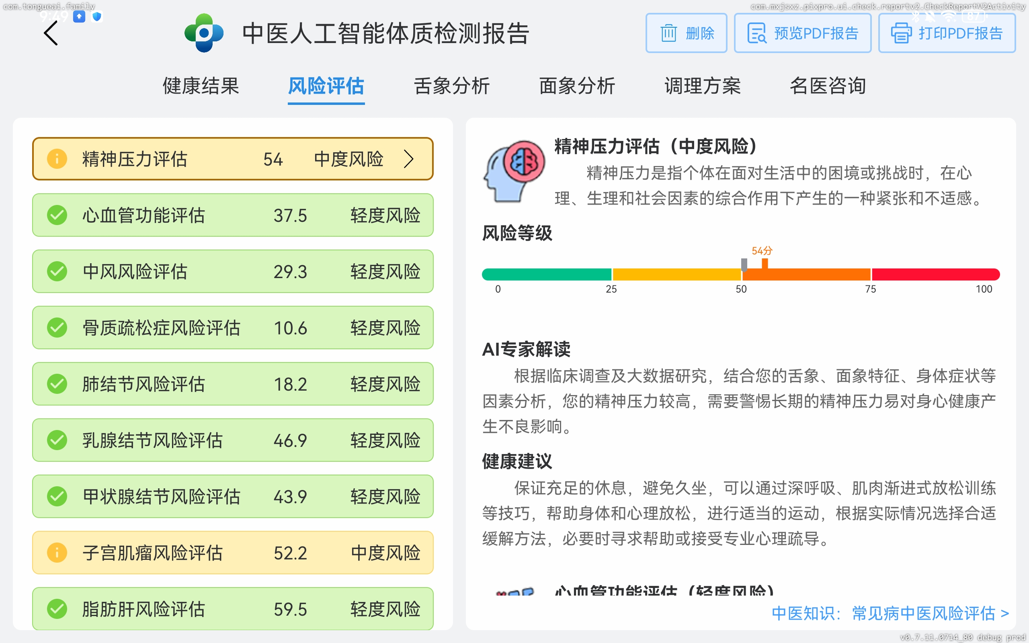Viewport: 1029px width, 643px height.
Task: Click the green check icon on 甲状腺结节风险评估
Action: pyautogui.click(x=57, y=496)
